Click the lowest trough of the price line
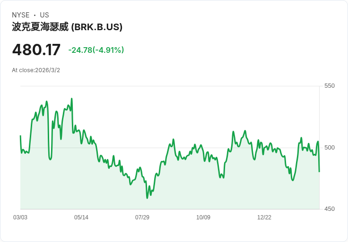Screen dimensions: 348x242 click(147, 198)
